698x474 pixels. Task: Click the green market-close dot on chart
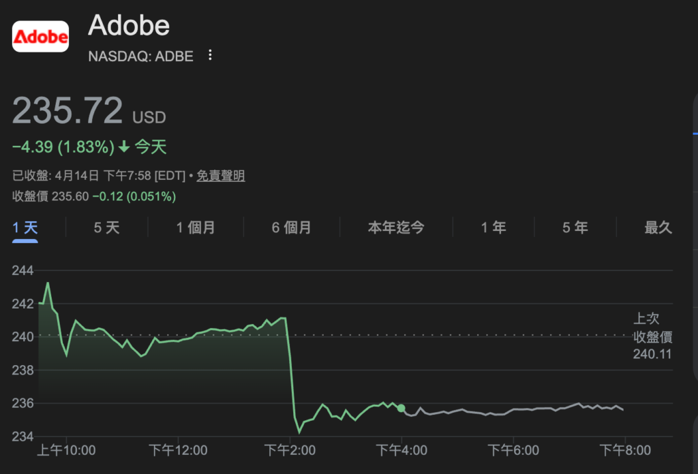(x=401, y=408)
